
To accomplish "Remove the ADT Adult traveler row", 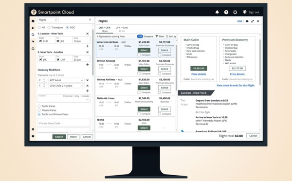I will point(87,80).
